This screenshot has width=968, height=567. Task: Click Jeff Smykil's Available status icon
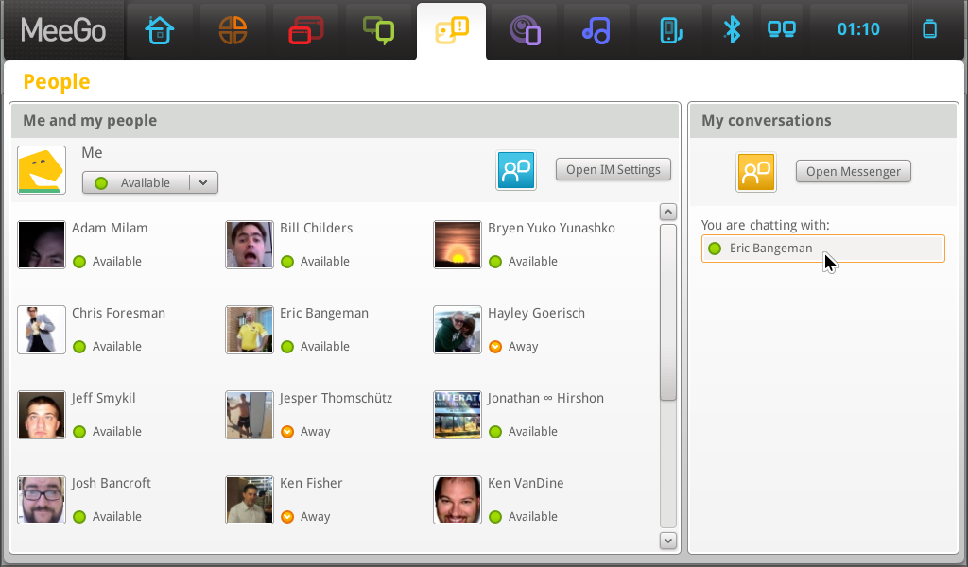79,432
